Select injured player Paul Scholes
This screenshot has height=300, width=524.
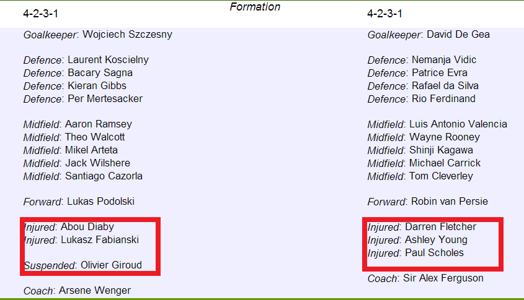coord(434,252)
